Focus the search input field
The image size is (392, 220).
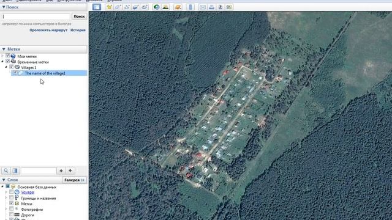pyautogui.click(x=36, y=16)
